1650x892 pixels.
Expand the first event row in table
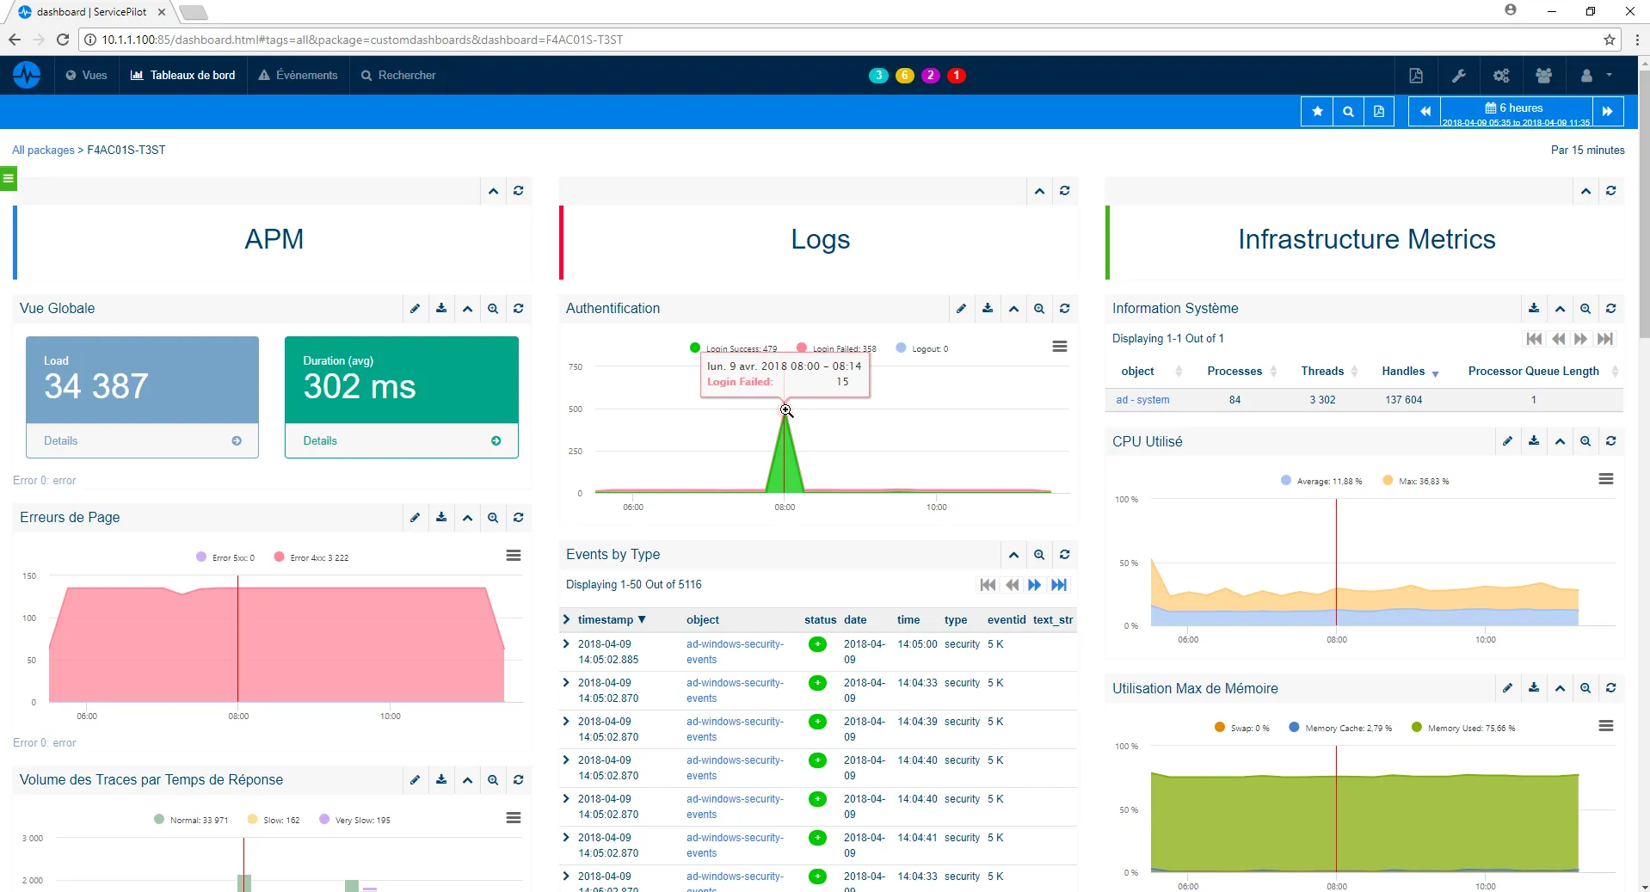(566, 644)
